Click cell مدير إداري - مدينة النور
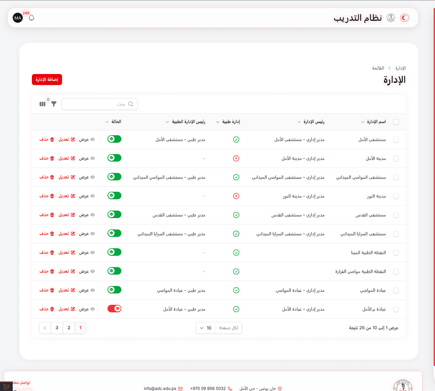The image size is (435, 391). pyautogui.click(x=304, y=196)
